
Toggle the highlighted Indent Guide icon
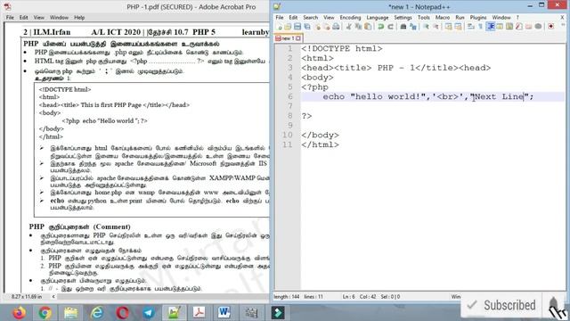[491, 27]
